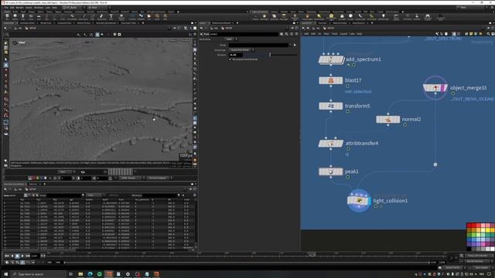This screenshot has height=278, width=495.
Task: Select the attribtransfer4 node
Action: pyautogui.click(x=330, y=144)
